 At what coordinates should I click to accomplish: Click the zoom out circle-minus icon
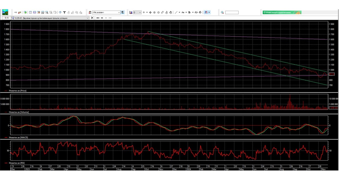[158, 12]
